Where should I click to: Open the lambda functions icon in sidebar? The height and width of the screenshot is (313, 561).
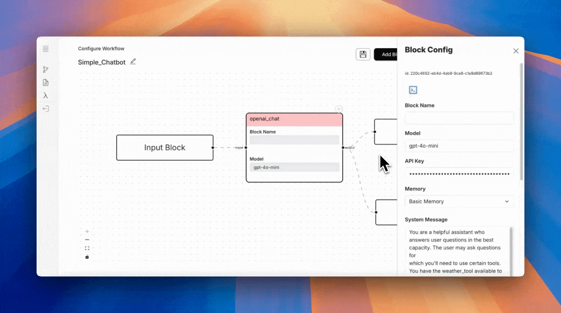[x=46, y=96]
